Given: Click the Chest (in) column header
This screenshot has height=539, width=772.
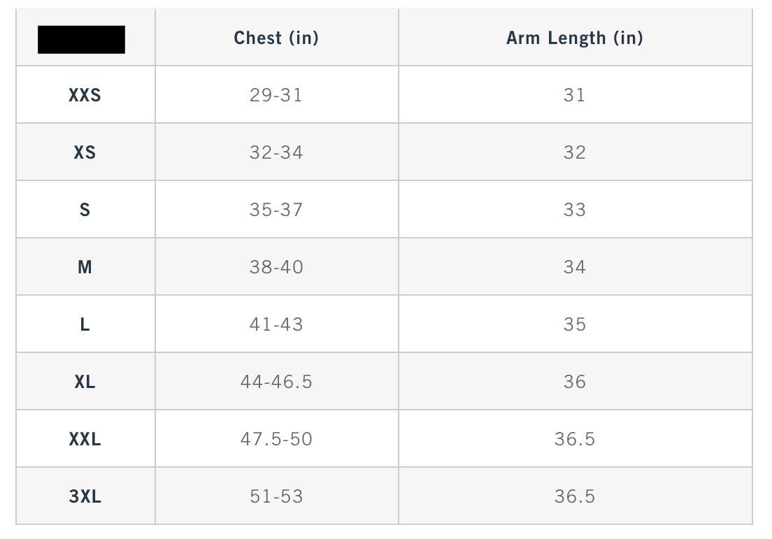Looking at the screenshot, I should click(276, 38).
